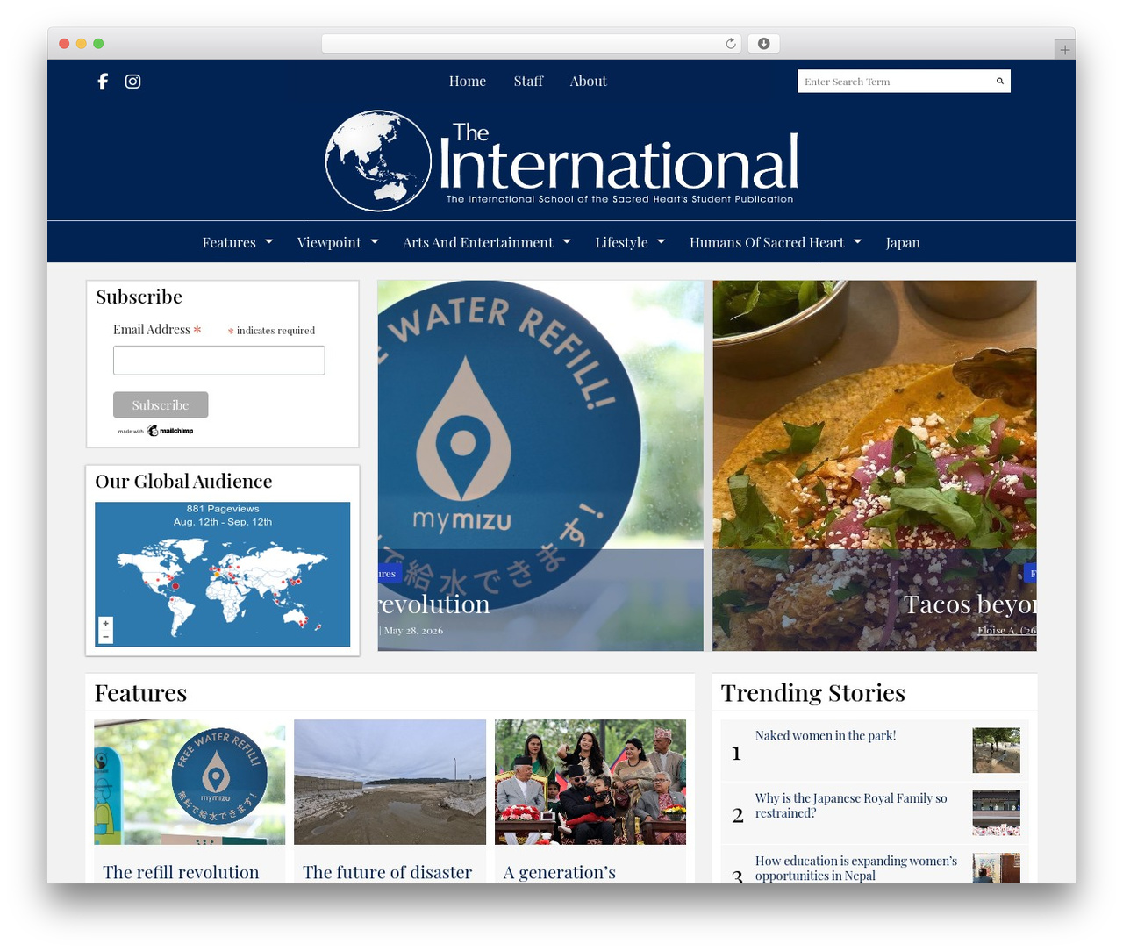Open 'The future of disaster' article title

point(387,872)
